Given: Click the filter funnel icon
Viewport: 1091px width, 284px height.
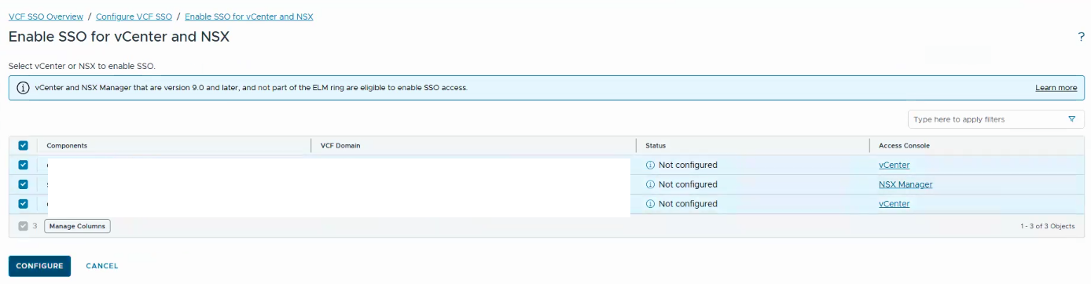Looking at the screenshot, I should pyautogui.click(x=1072, y=119).
